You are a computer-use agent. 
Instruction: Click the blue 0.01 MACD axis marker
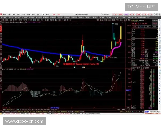click(x=128, y=90)
